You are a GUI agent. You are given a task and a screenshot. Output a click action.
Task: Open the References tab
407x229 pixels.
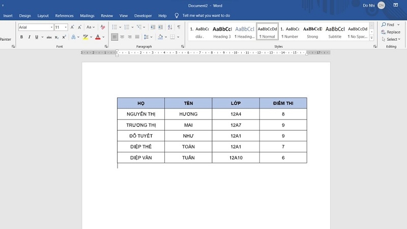(64, 16)
